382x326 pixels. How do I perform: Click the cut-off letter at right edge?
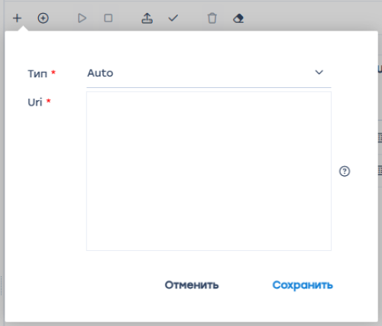[x=380, y=69]
